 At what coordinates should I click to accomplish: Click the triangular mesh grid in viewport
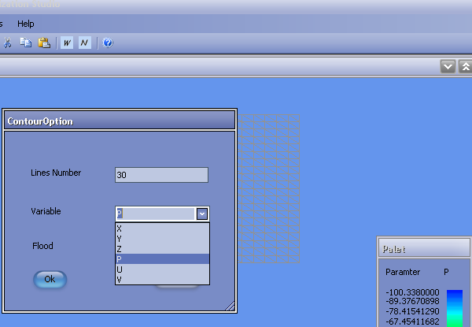pyautogui.click(x=269, y=188)
